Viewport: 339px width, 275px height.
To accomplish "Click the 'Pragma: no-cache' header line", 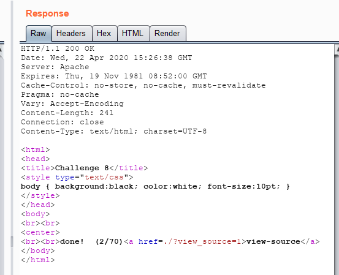I will (60, 94).
